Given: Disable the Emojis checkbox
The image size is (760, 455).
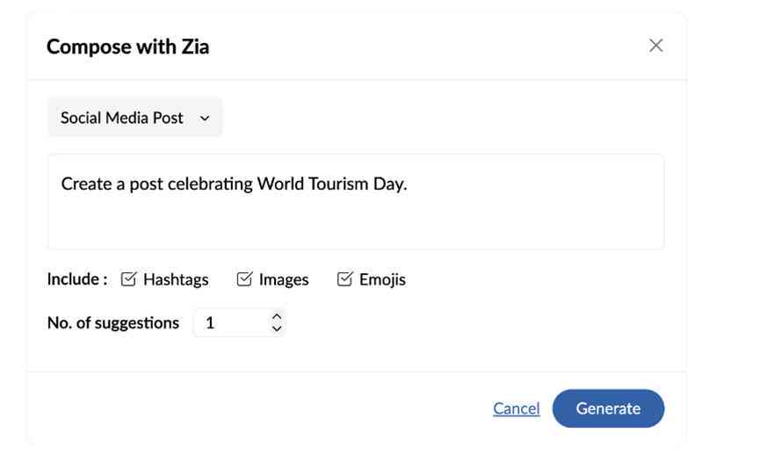Looking at the screenshot, I should click(x=344, y=279).
